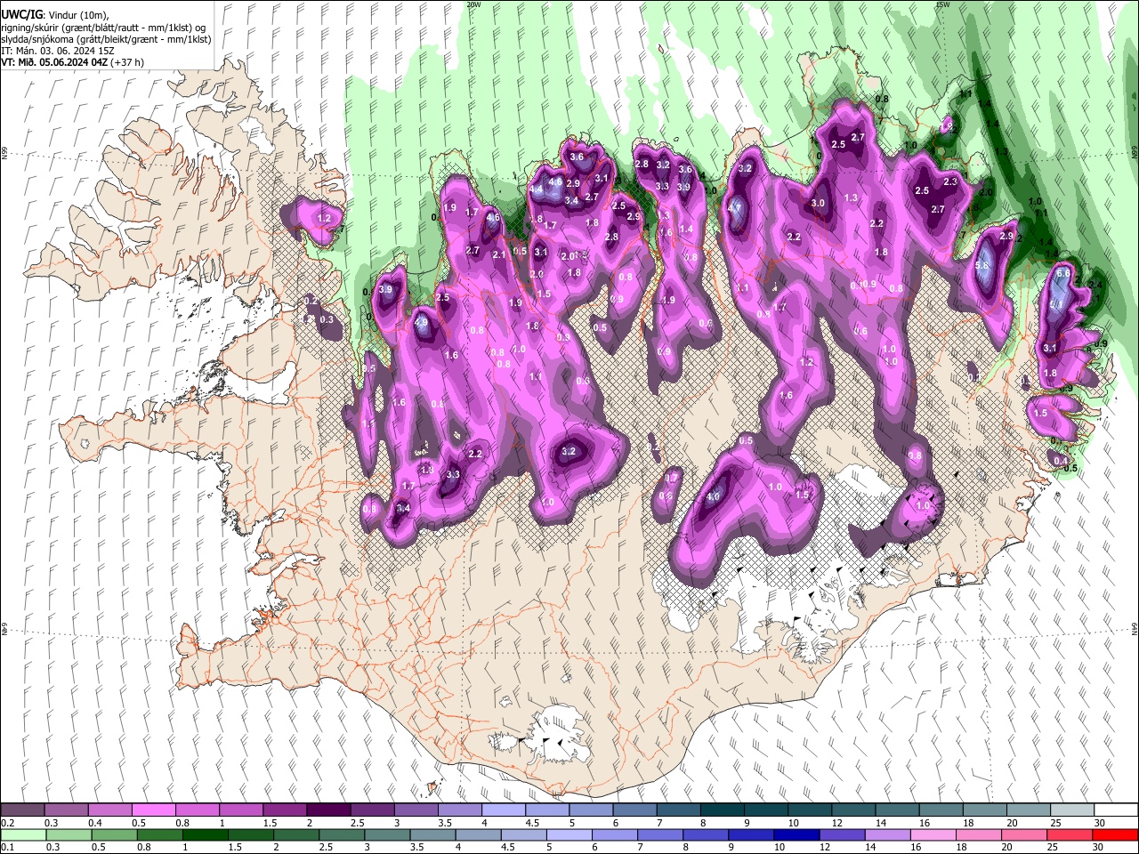The height and width of the screenshot is (854, 1139).
Task: Click the 'slydda/snjókoma (grátt/bleikt/grænt' legend line
Action: pos(106,39)
